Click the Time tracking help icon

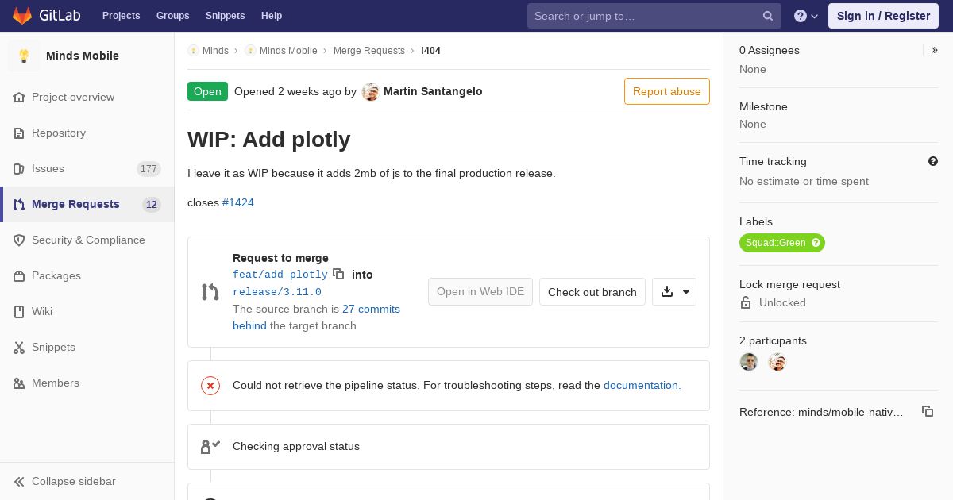[933, 161]
